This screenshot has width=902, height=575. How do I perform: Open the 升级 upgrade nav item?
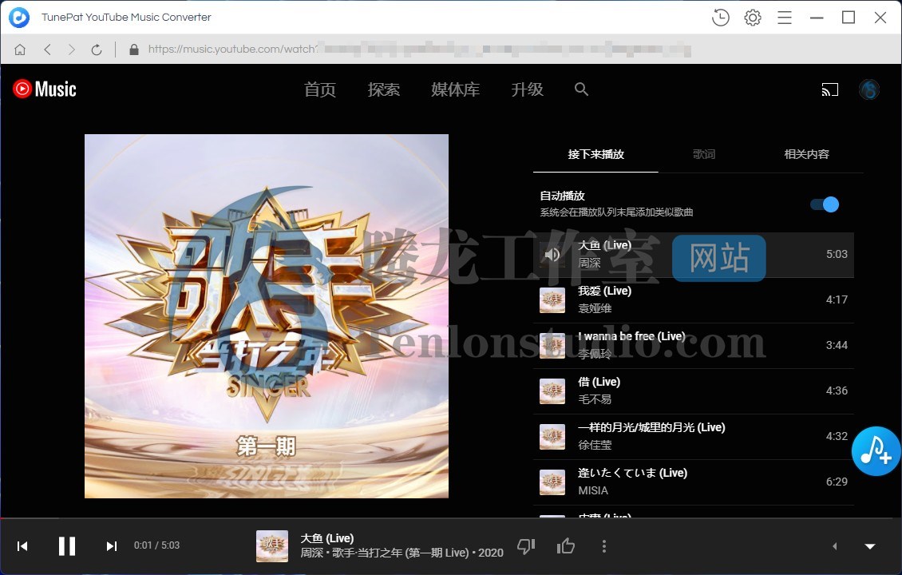[528, 89]
